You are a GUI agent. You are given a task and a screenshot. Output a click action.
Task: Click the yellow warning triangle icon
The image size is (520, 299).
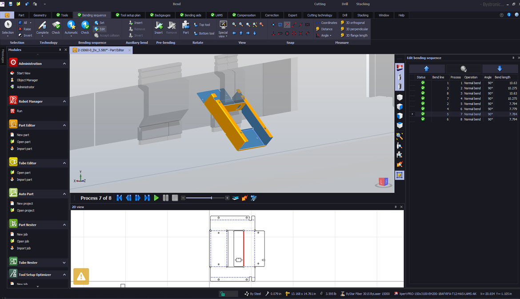(x=81, y=276)
